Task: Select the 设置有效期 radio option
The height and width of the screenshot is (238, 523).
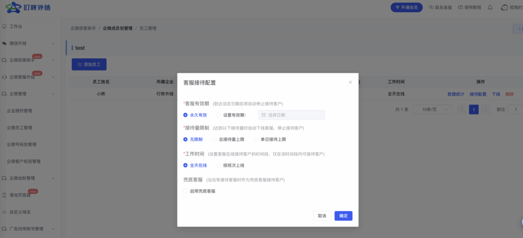Action: [219, 115]
